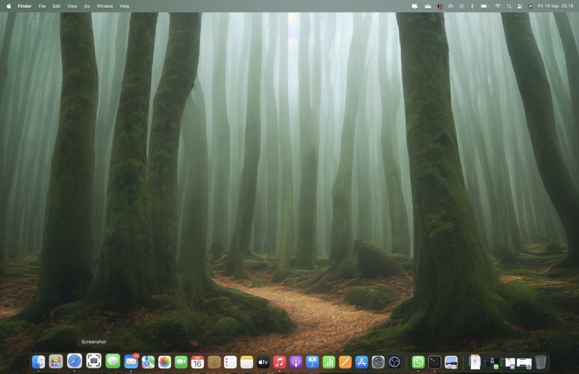The height and width of the screenshot is (374, 579).
Task: Launch Photos from the dock
Action: 164,362
